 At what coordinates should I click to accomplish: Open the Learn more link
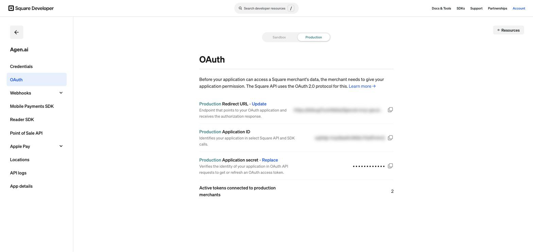[362, 86]
